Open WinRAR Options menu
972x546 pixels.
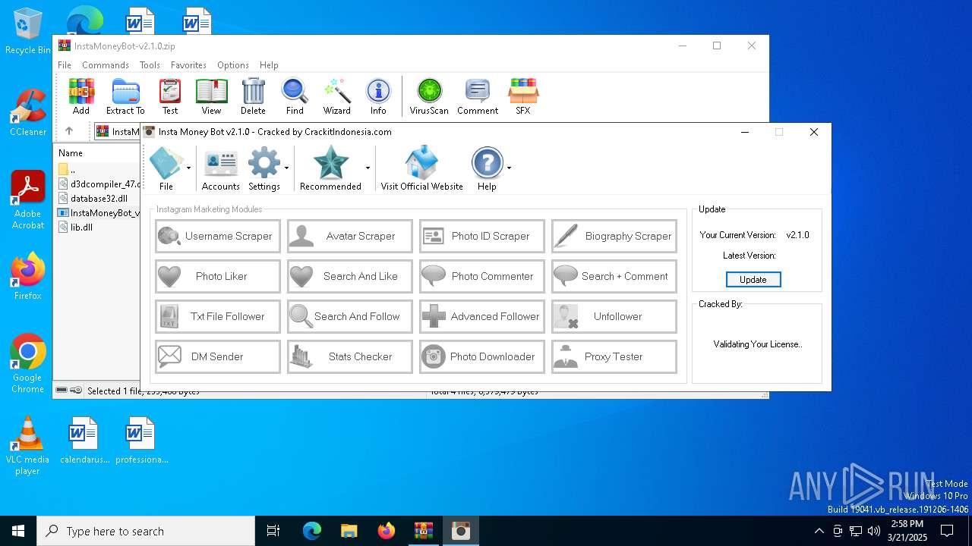click(x=233, y=65)
